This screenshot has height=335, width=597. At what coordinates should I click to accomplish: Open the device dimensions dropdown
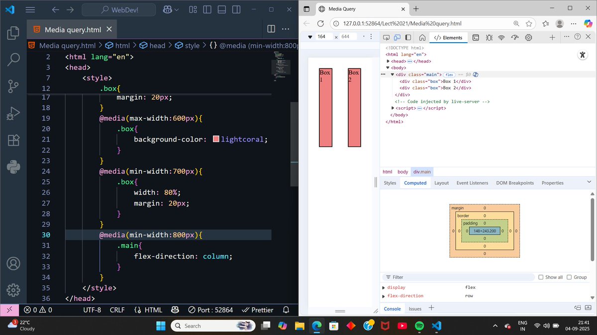pyautogui.click(x=310, y=37)
